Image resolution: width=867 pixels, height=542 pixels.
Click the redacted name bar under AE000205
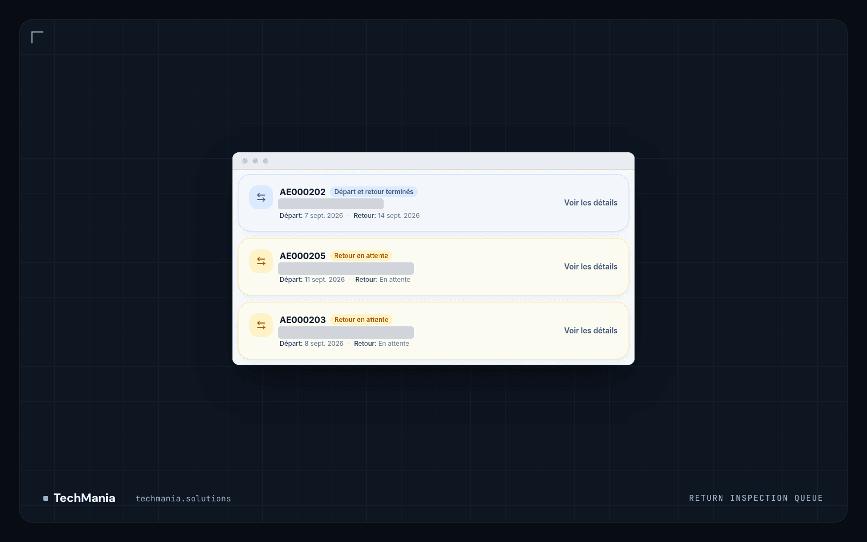pos(346,268)
